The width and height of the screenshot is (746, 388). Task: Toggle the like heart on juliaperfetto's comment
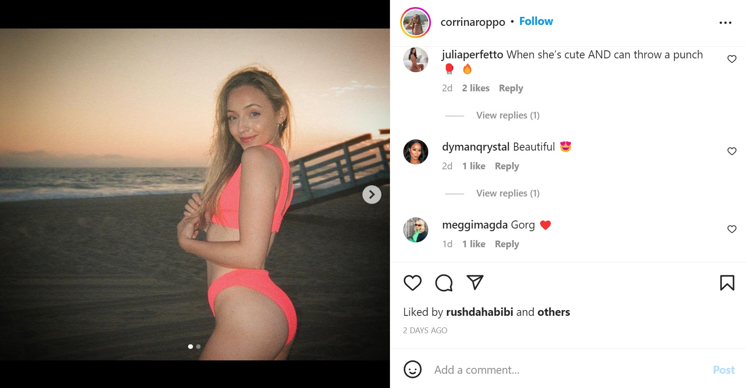tap(732, 58)
